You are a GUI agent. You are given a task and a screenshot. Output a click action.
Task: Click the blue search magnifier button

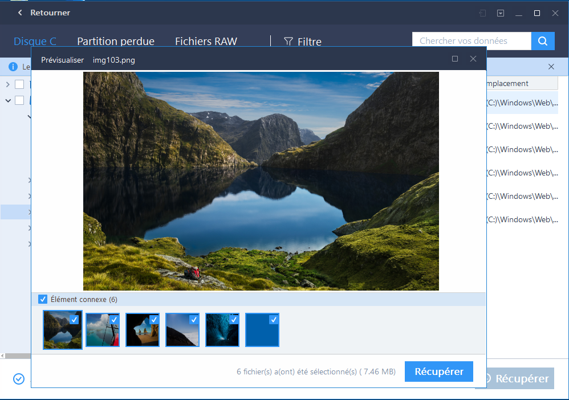point(543,41)
